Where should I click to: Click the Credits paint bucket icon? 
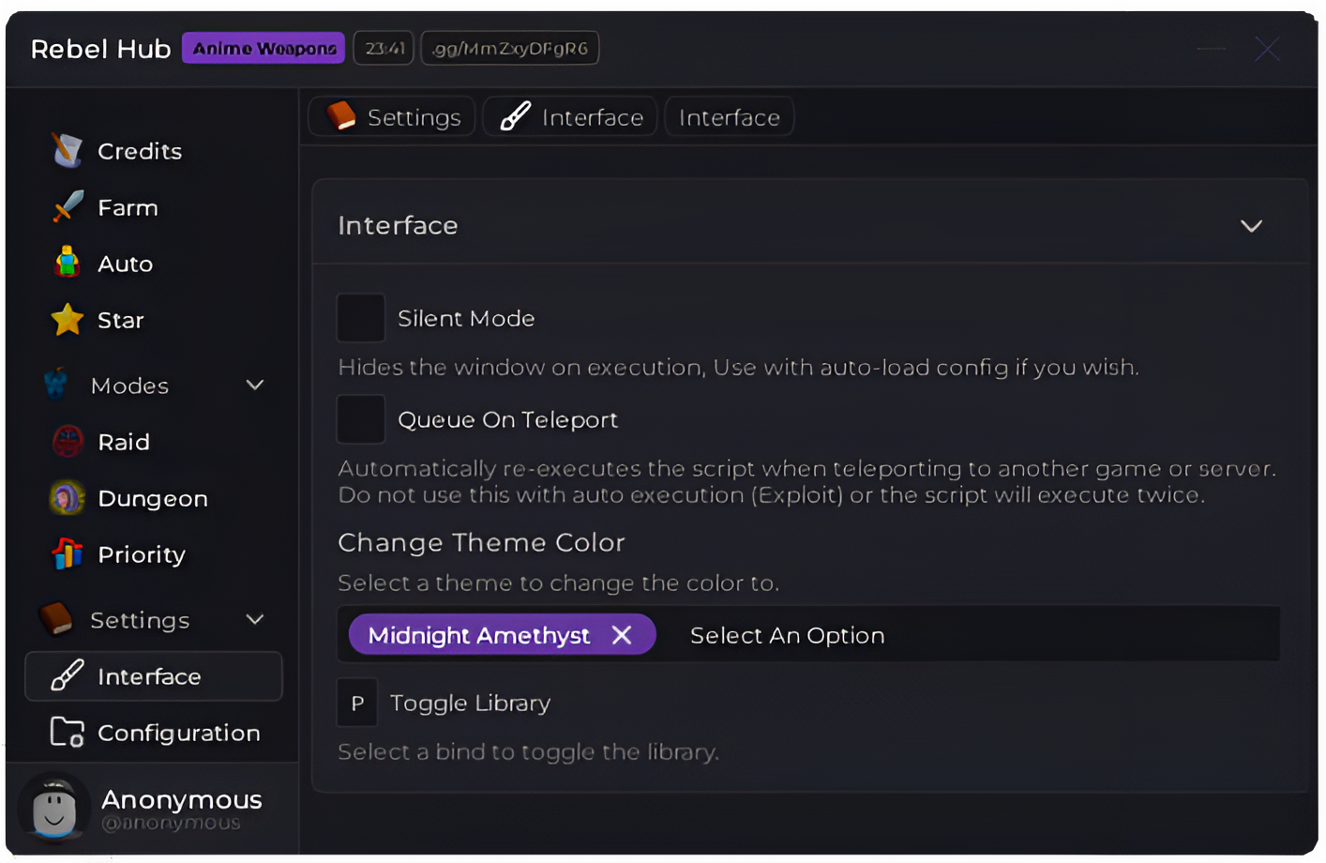pyautogui.click(x=66, y=150)
